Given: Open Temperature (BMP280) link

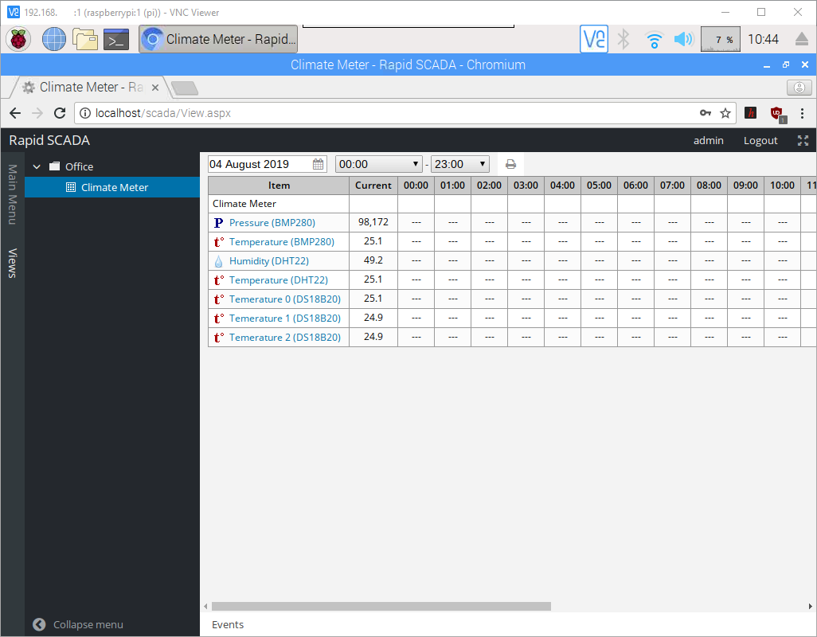Looking at the screenshot, I should tap(281, 242).
